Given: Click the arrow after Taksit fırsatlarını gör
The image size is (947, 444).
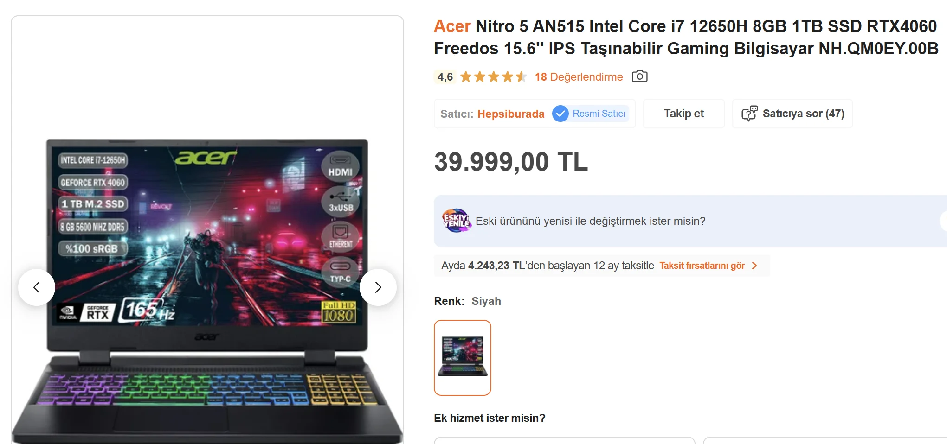Looking at the screenshot, I should point(754,266).
